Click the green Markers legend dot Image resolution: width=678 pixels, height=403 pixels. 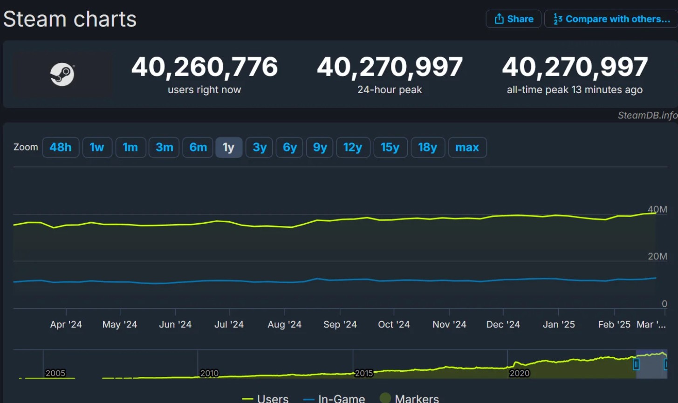pyautogui.click(x=385, y=398)
